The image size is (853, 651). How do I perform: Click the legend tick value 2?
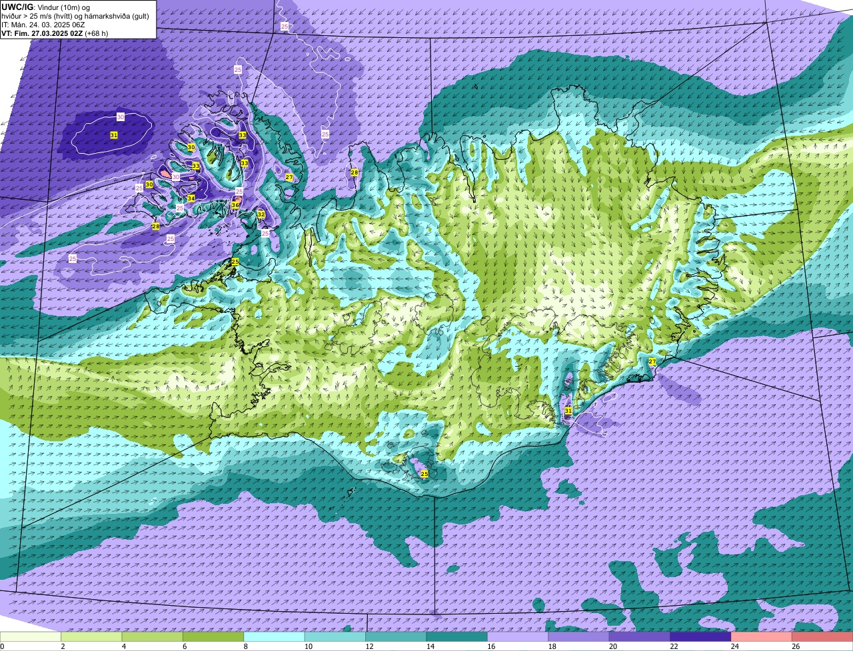pos(62,646)
